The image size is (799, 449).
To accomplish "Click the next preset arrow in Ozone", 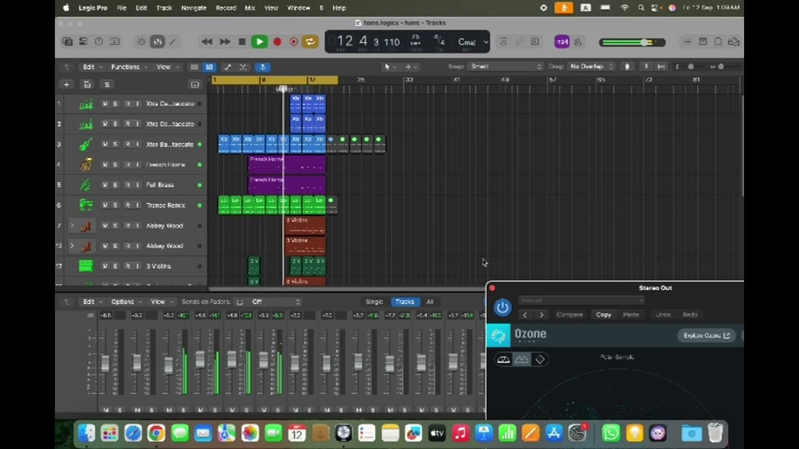I will tap(541, 315).
